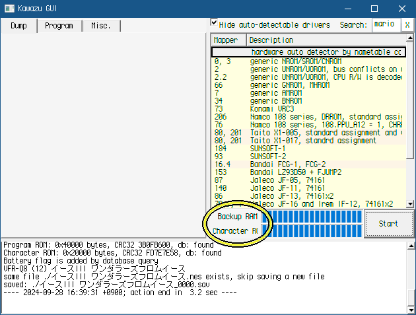The image size is (416, 315).
Task: Switch to the Program tab
Action: pyautogui.click(x=59, y=26)
